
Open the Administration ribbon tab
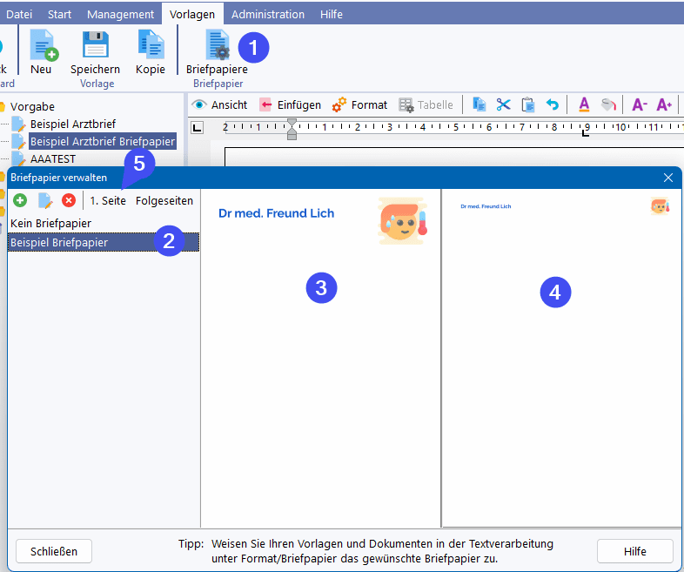click(267, 14)
